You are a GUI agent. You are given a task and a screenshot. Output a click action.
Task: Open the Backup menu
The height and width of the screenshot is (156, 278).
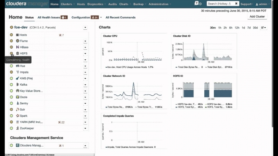point(140,4)
